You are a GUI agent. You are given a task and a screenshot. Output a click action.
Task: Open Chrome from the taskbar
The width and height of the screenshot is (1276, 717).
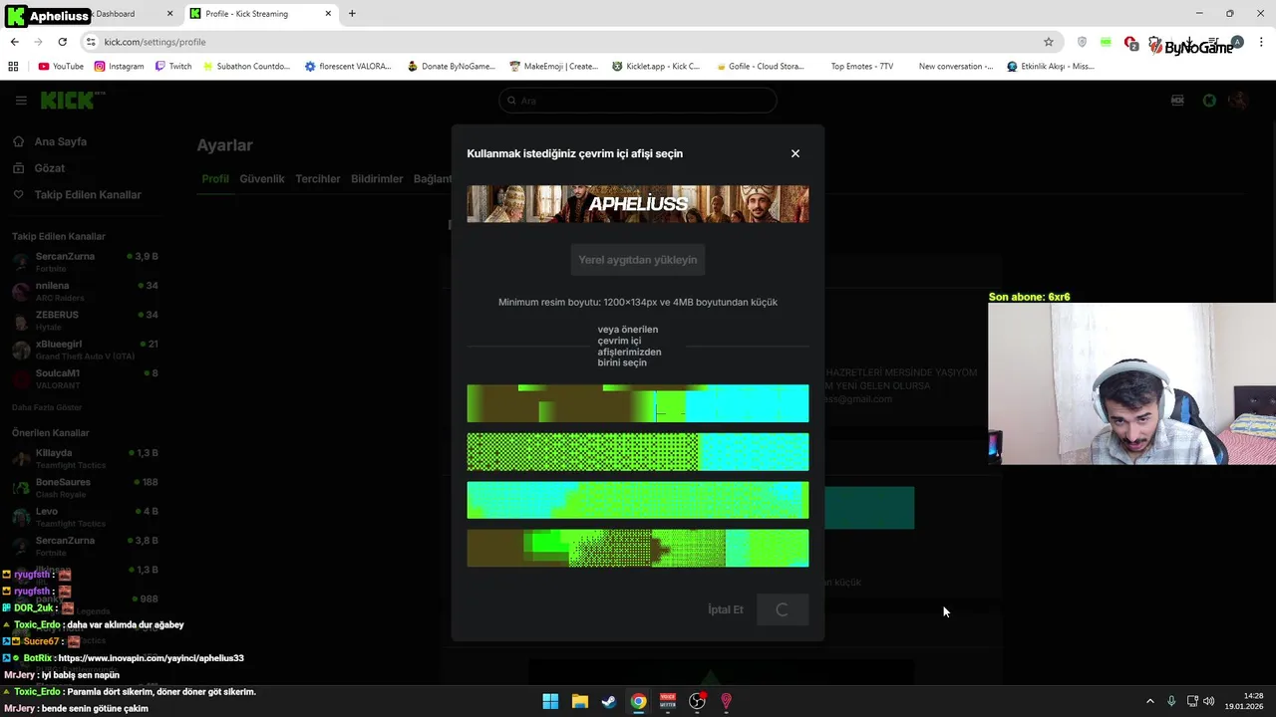click(638, 701)
